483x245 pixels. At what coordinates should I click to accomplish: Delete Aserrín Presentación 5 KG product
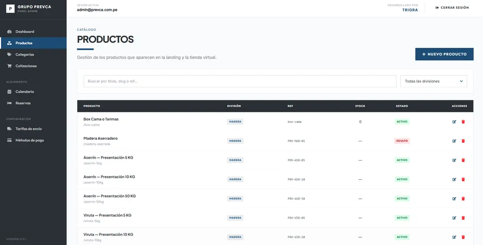[463, 160]
